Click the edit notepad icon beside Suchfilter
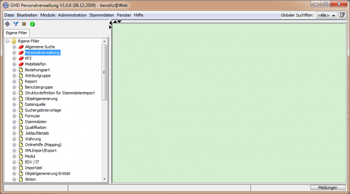The image size is (350, 194). coord(342,15)
